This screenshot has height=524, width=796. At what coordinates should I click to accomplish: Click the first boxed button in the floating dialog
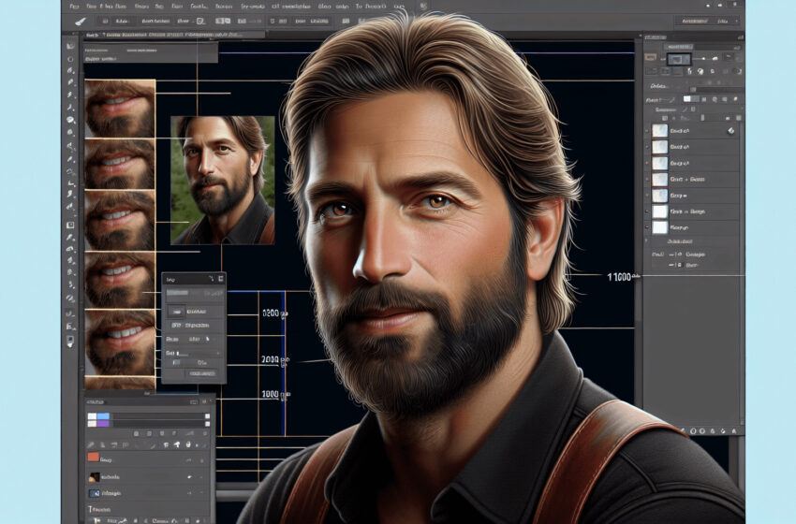[177, 312]
